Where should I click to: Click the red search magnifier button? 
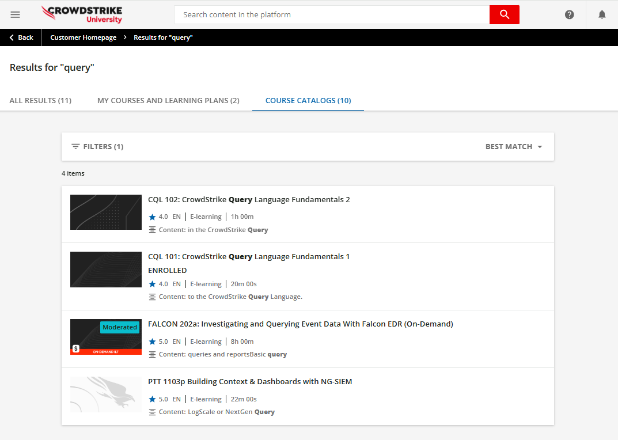[504, 14]
